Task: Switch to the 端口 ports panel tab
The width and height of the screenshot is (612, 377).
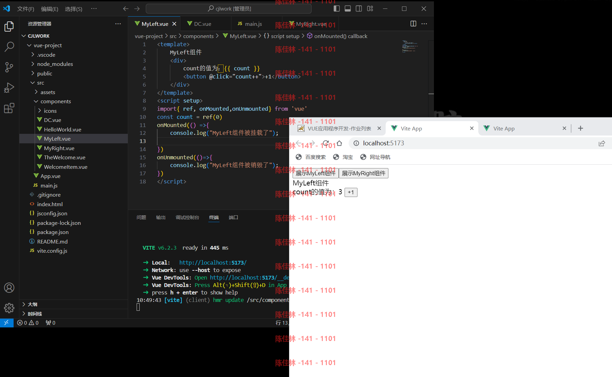Action: tap(233, 217)
